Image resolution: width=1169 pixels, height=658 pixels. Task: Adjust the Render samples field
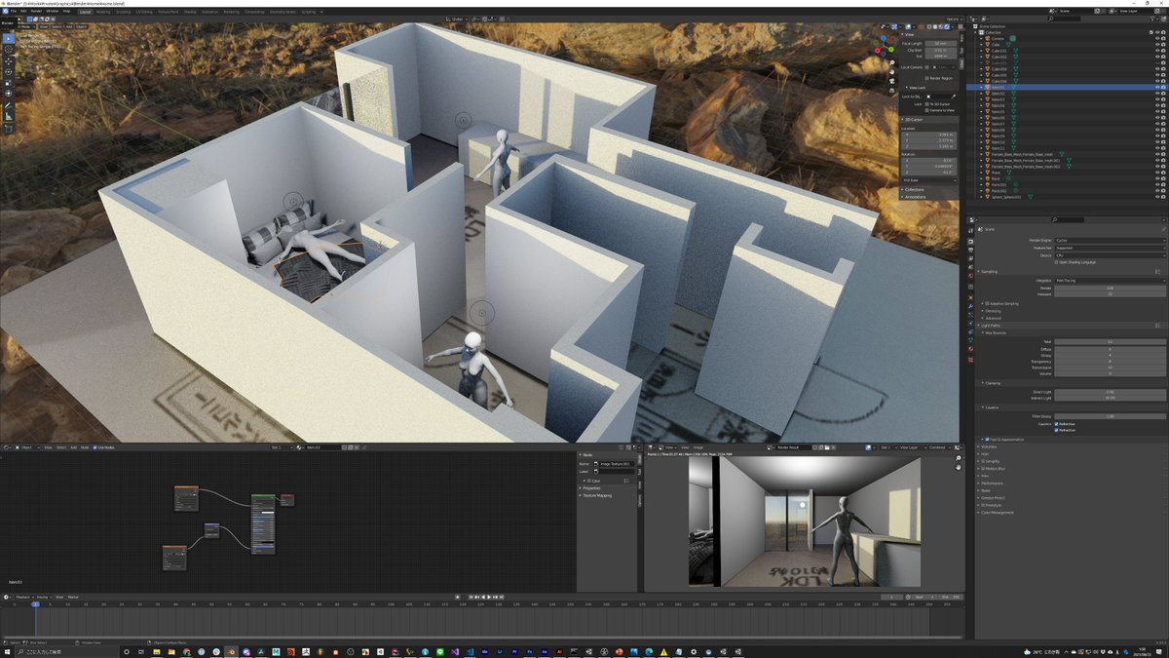point(1111,289)
